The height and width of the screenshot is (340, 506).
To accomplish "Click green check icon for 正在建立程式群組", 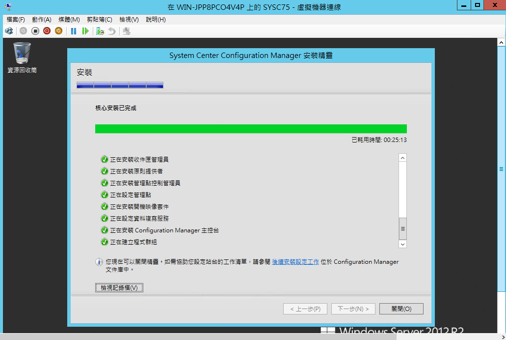I will [x=104, y=242].
